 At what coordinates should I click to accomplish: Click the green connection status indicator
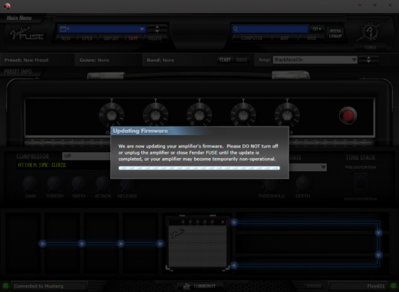coord(6,286)
